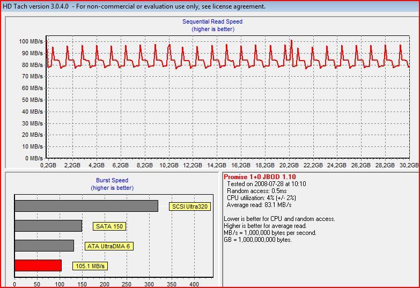Click the 26,2GB x-axis label
This screenshot has height=288, width=420.
(x=361, y=165)
